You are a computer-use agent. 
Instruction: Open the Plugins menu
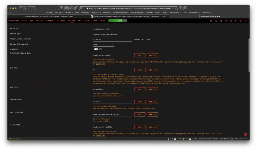coord(61,21)
